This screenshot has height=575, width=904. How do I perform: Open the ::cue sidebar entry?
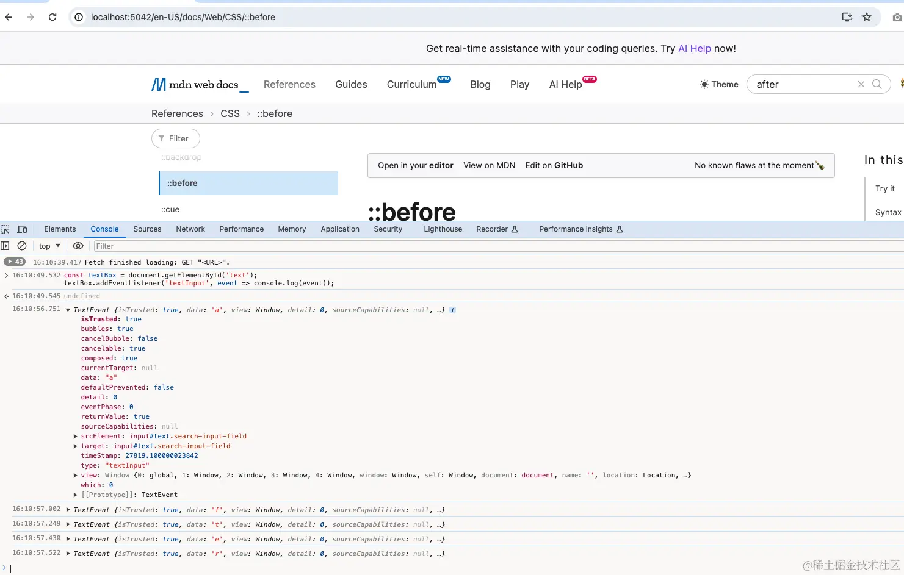(x=170, y=210)
